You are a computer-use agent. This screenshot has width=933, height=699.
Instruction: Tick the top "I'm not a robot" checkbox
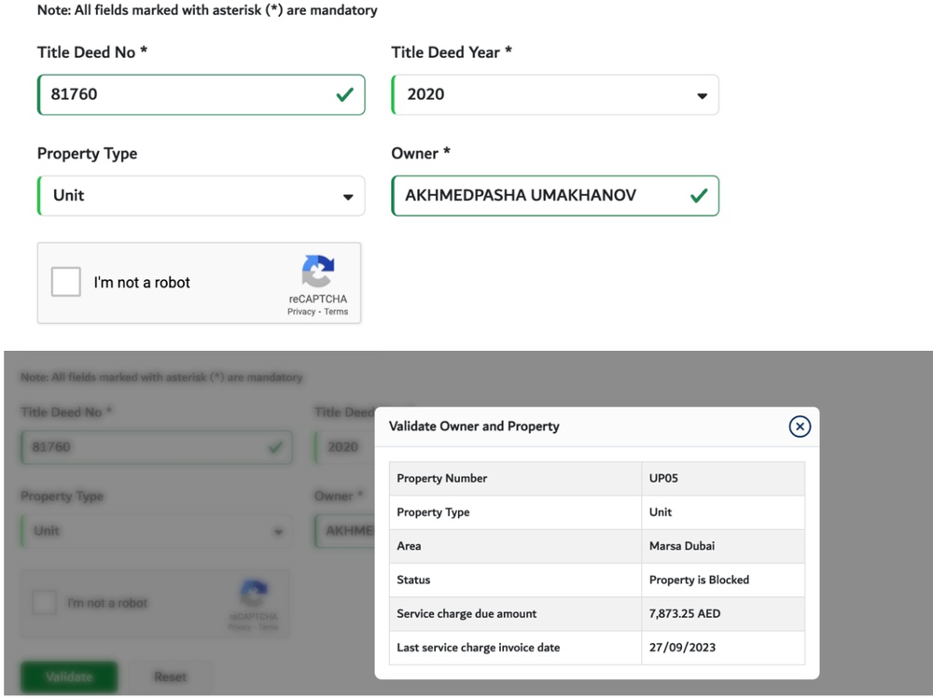[66, 282]
